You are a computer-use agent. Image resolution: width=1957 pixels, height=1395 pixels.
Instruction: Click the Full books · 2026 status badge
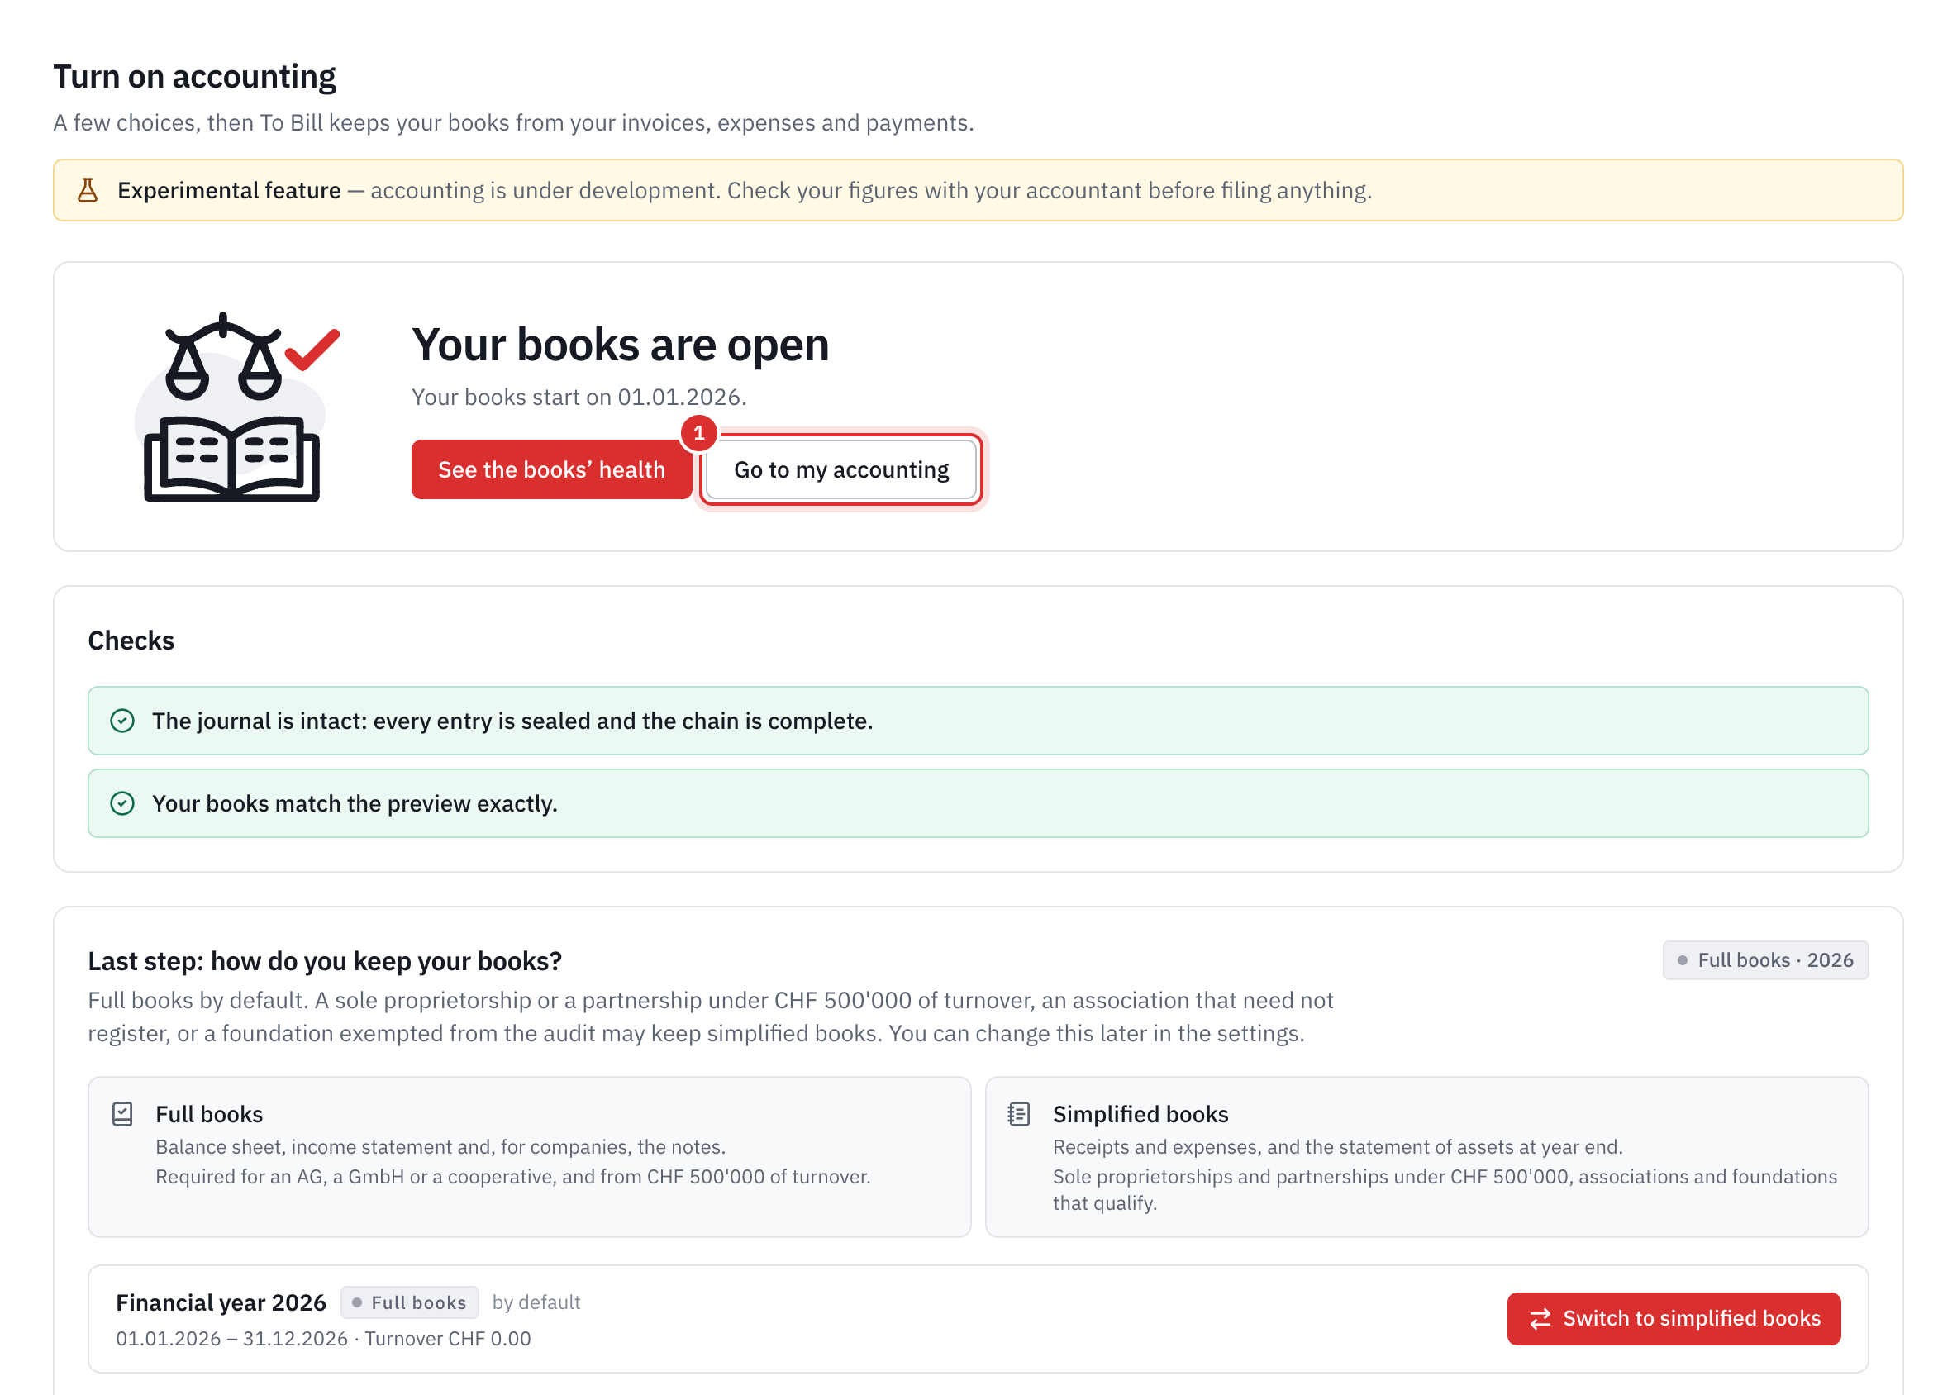[x=1765, y=960]
